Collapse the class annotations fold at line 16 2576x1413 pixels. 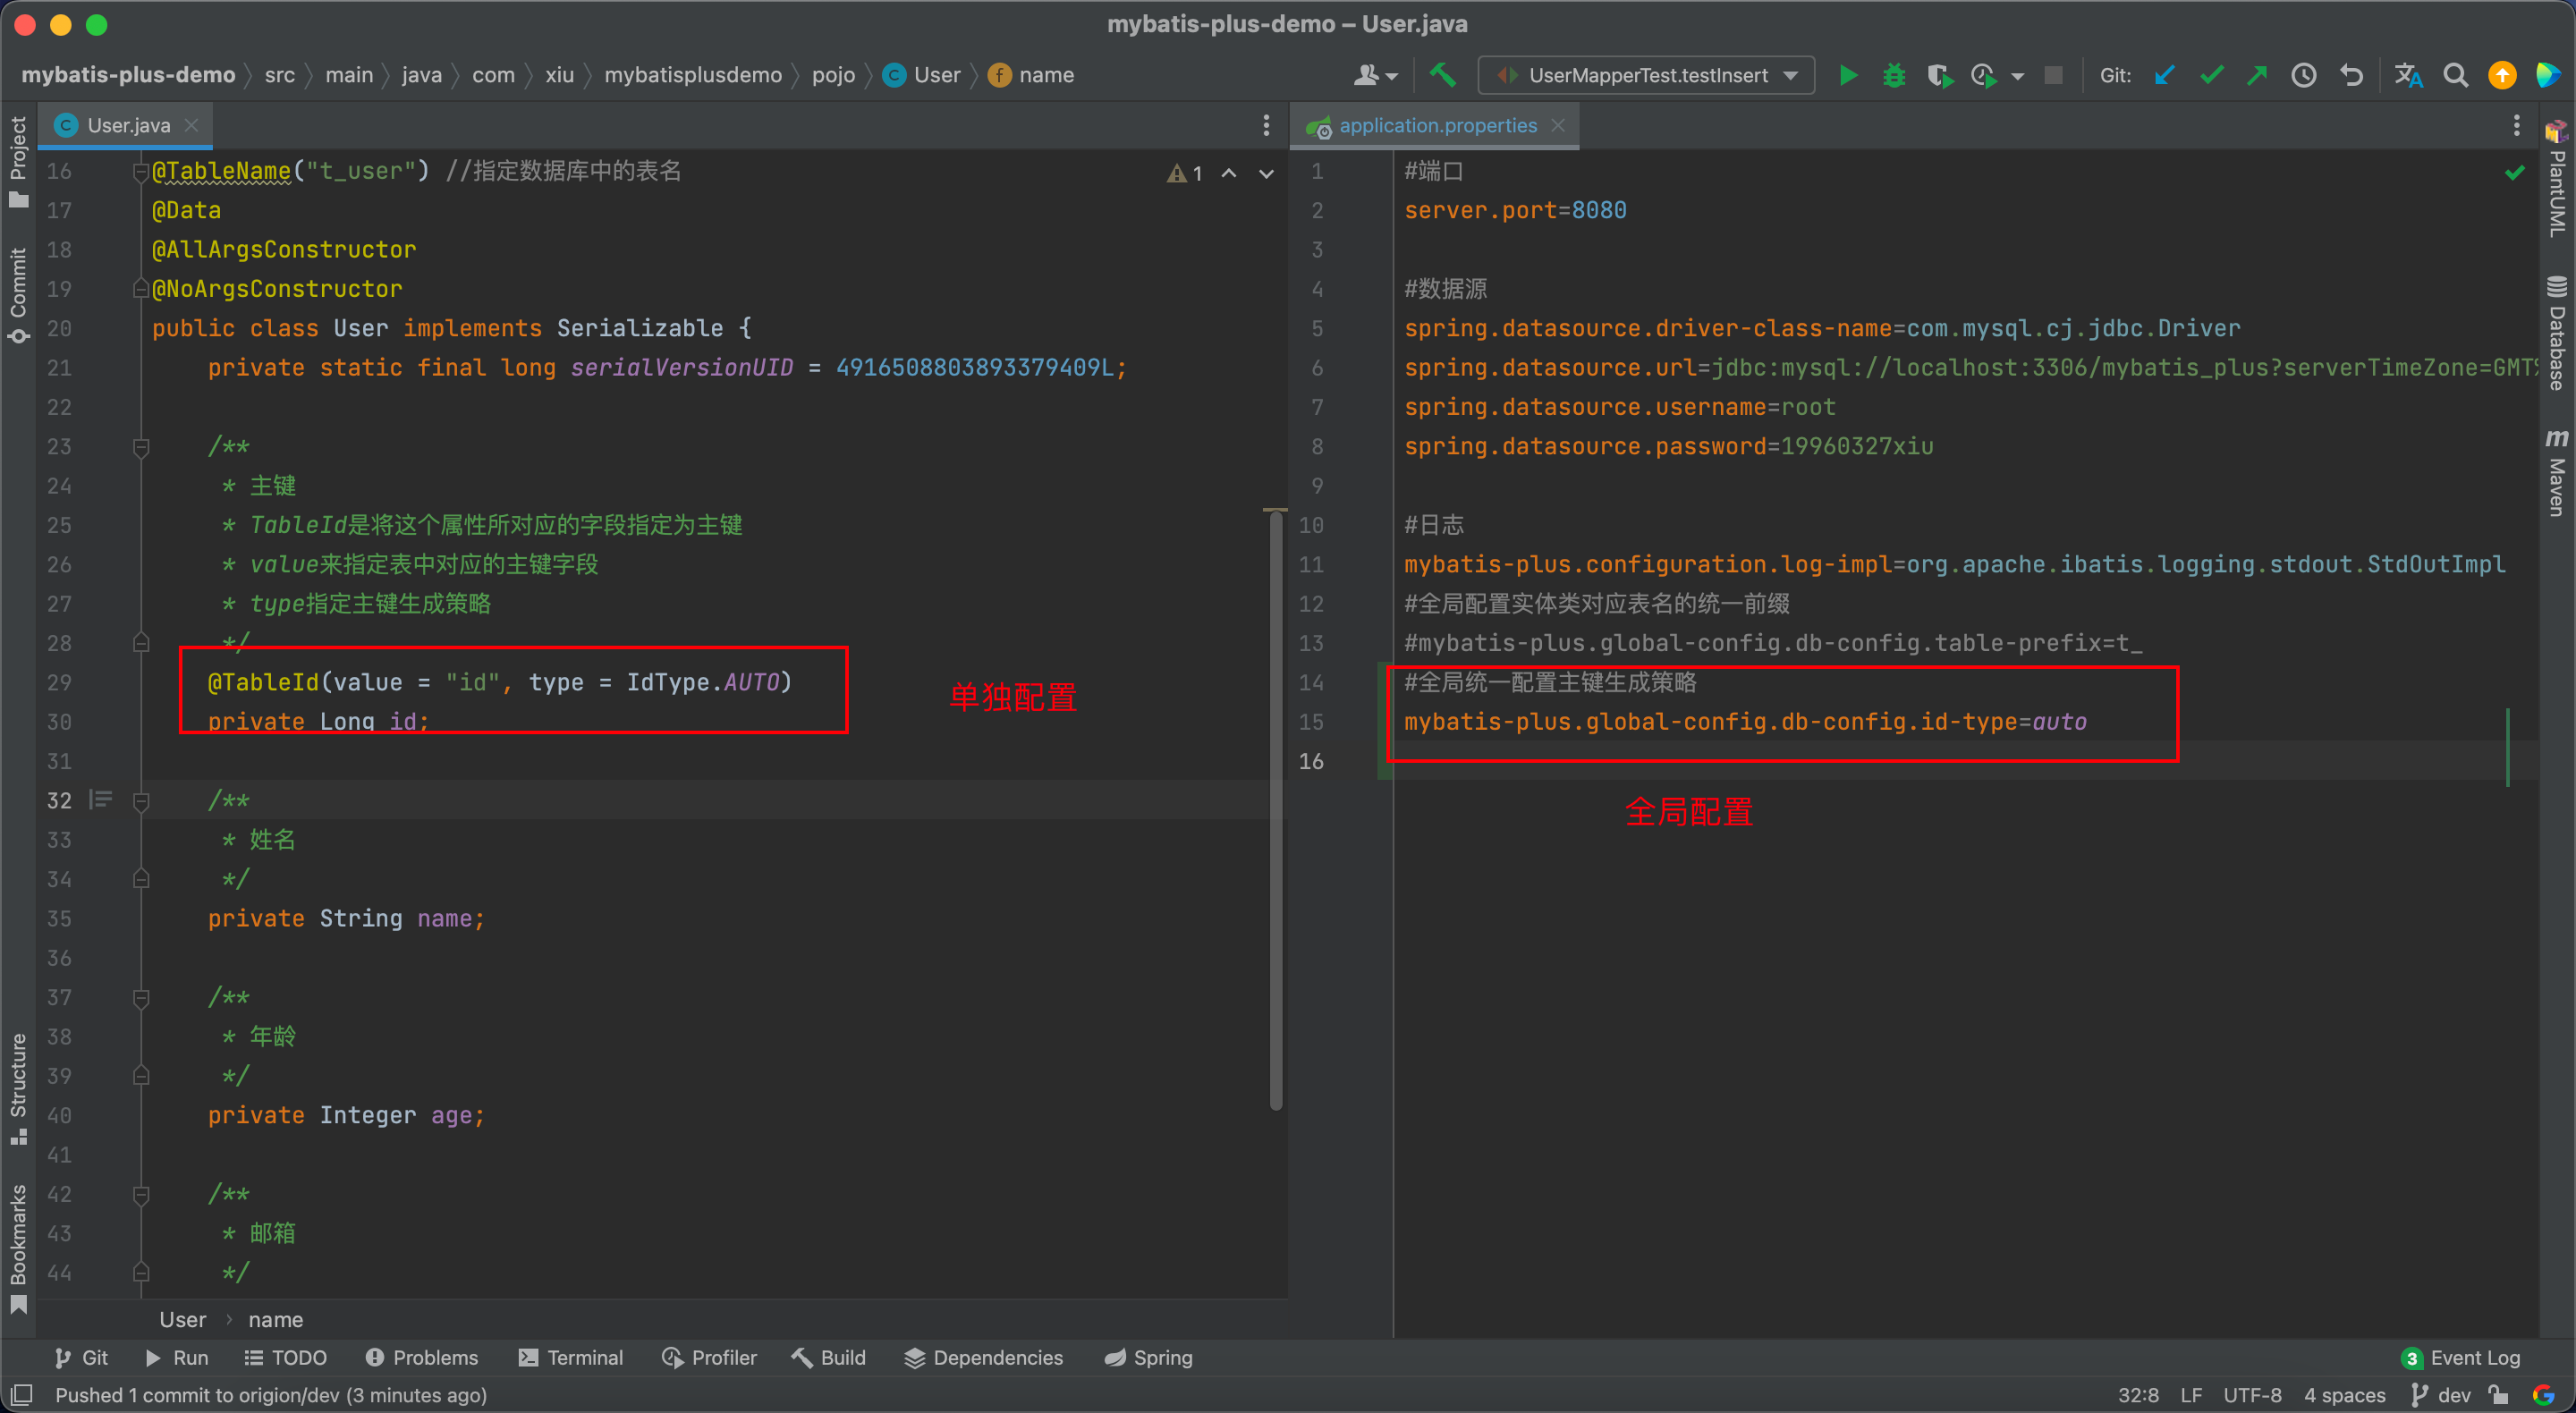point(141,172)
